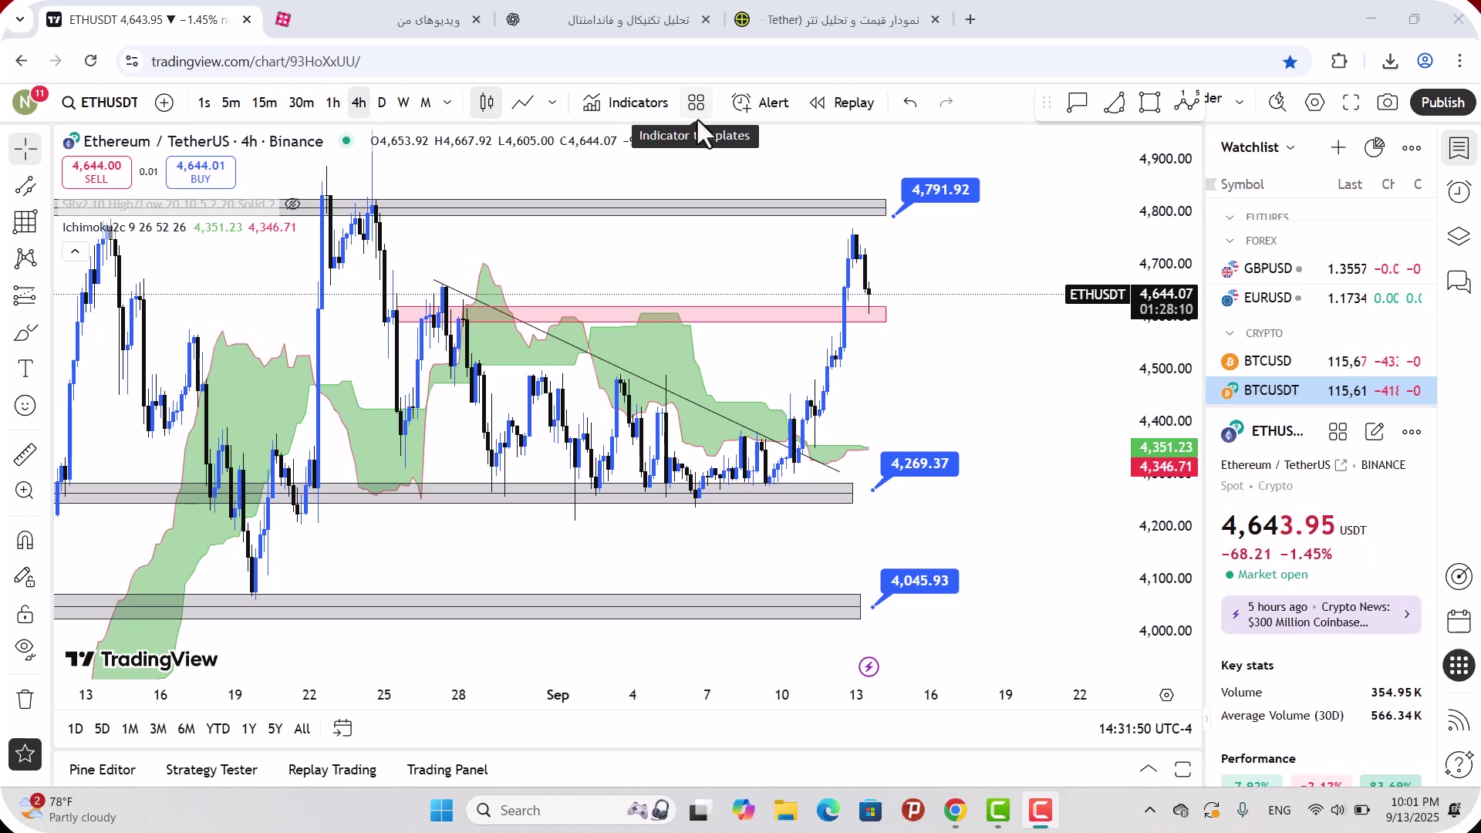Image resolution: width=1481 pixels, height=833 pixels.
Task: Collapse the bottom panel chevron
Action: (x=1149, y=769)
